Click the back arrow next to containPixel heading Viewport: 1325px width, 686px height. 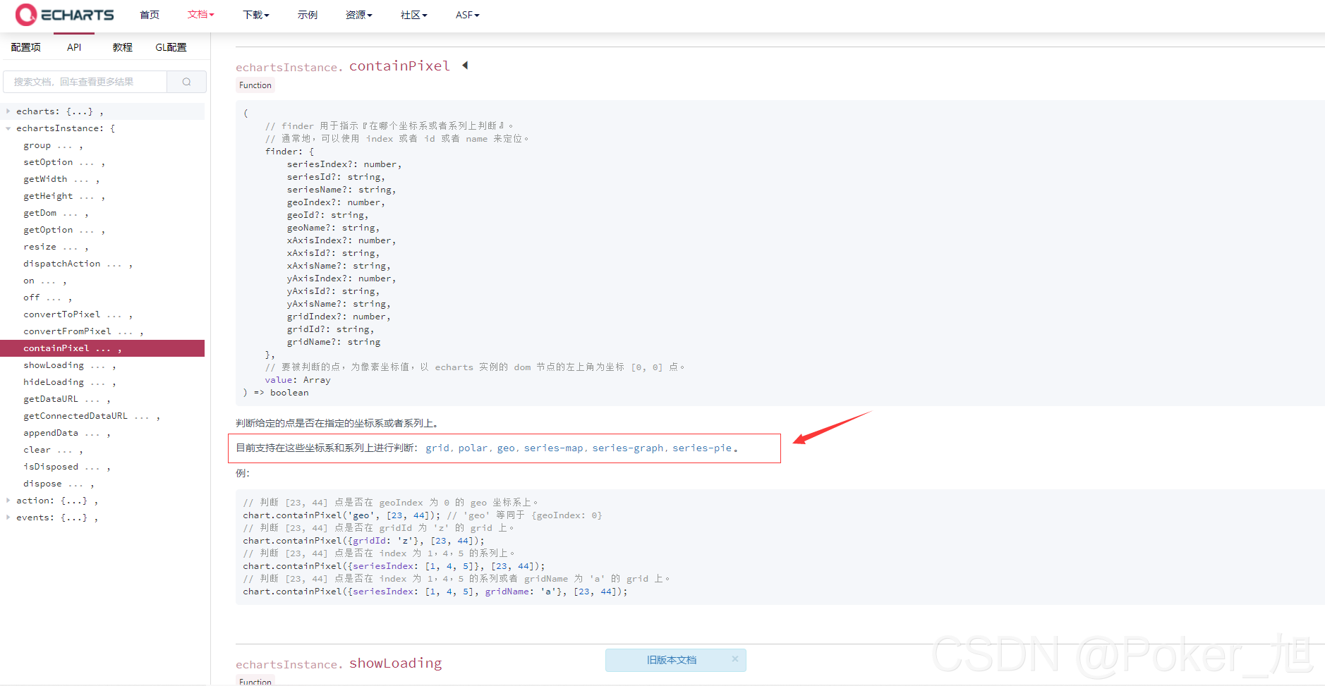click(465, 66)
